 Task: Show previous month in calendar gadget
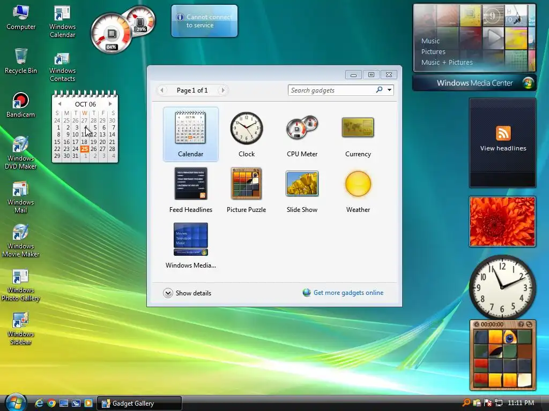[x=60, y=104]
